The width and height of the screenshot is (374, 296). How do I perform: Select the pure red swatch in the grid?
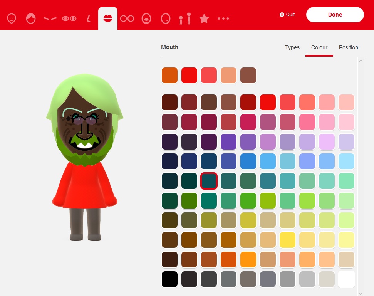(268, 103)
